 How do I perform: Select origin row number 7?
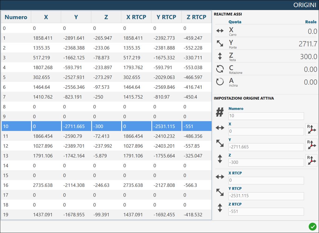click(x=106, y=97)
